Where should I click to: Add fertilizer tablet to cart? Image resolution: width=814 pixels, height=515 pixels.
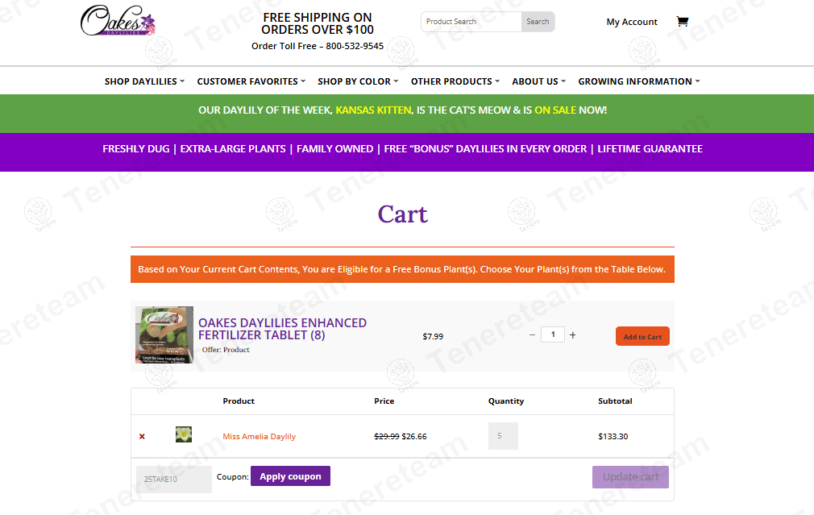click(x=642, y=336)
